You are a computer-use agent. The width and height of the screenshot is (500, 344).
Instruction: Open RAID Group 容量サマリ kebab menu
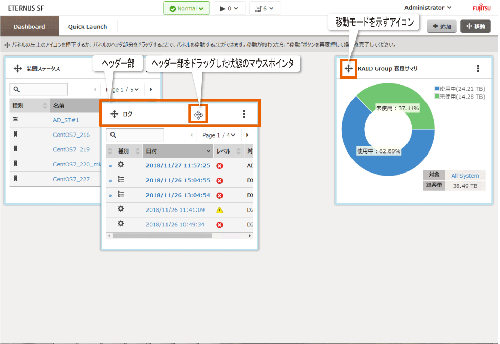478,68
